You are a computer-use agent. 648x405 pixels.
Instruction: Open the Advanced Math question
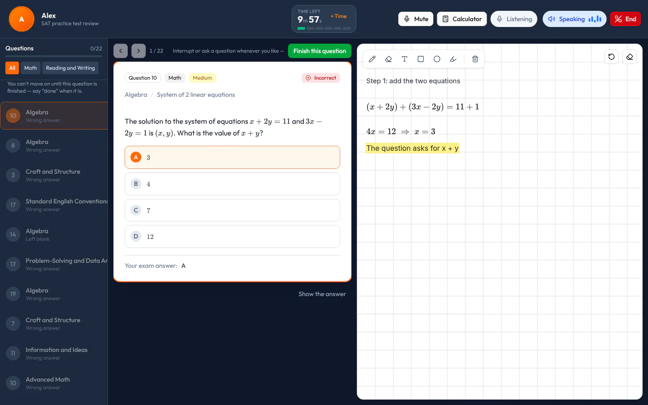(x=54, y=383)
